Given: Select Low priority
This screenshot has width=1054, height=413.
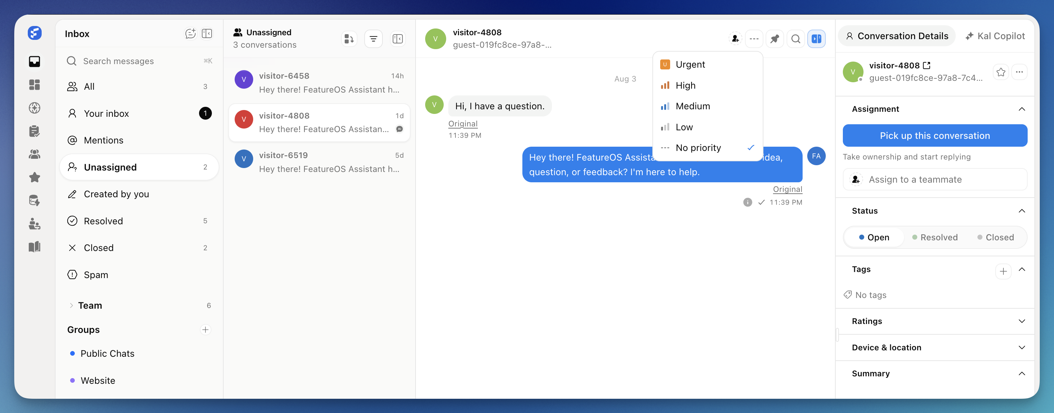Looking at the screenshot, I should pos(708,127).
